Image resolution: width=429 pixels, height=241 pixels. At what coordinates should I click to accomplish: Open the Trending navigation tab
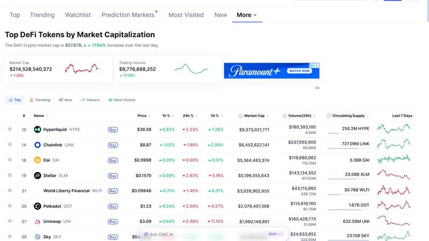(x=42, y=15)
